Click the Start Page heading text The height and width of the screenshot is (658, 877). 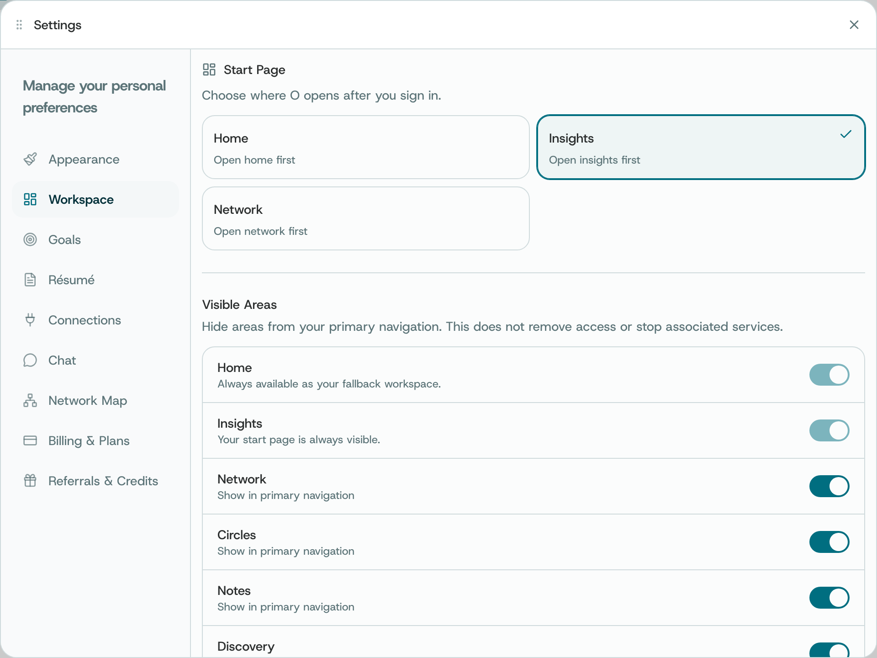tap(254, 69)
